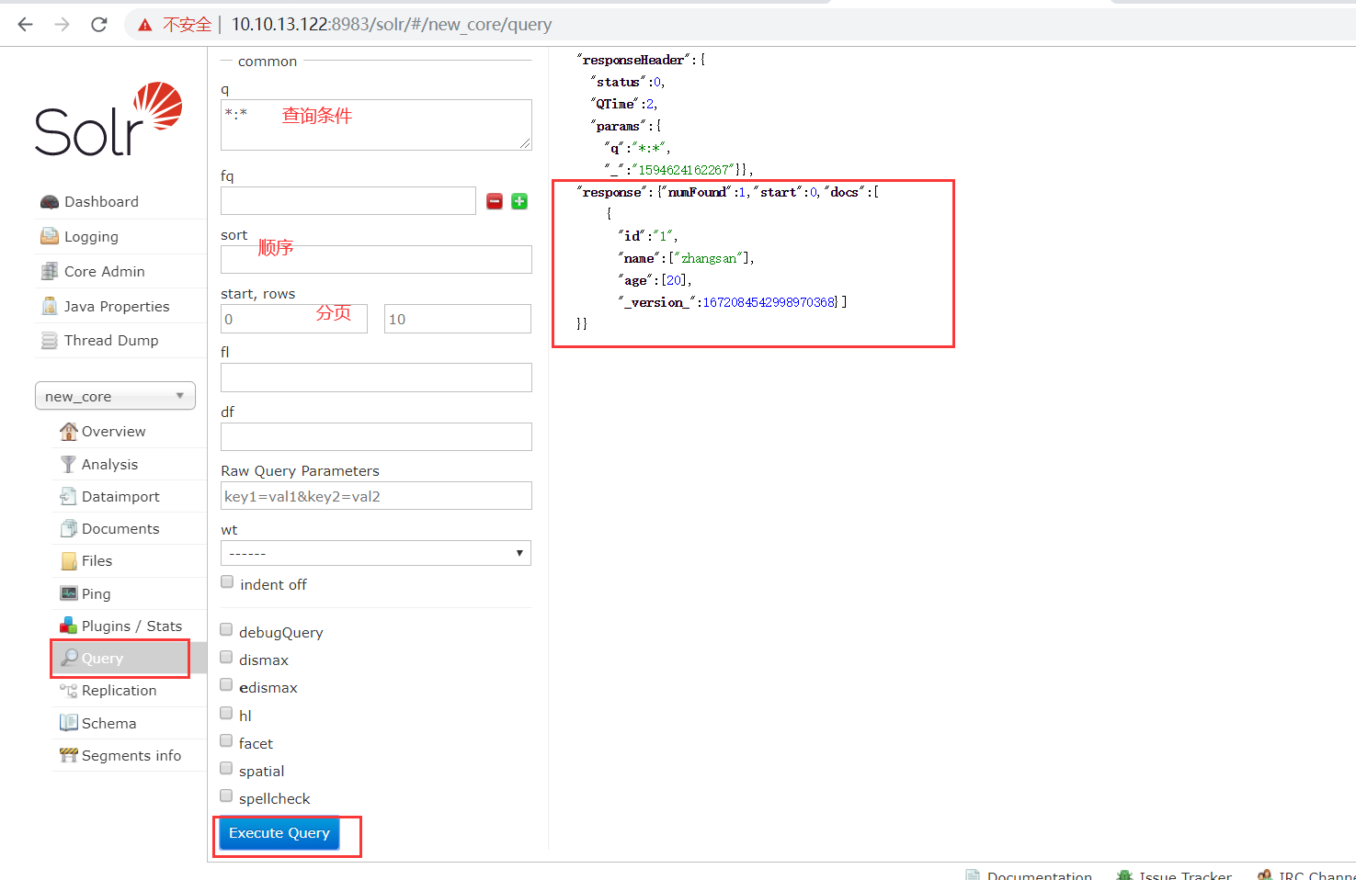Add a new fq filter row

(x=518, y=201)
